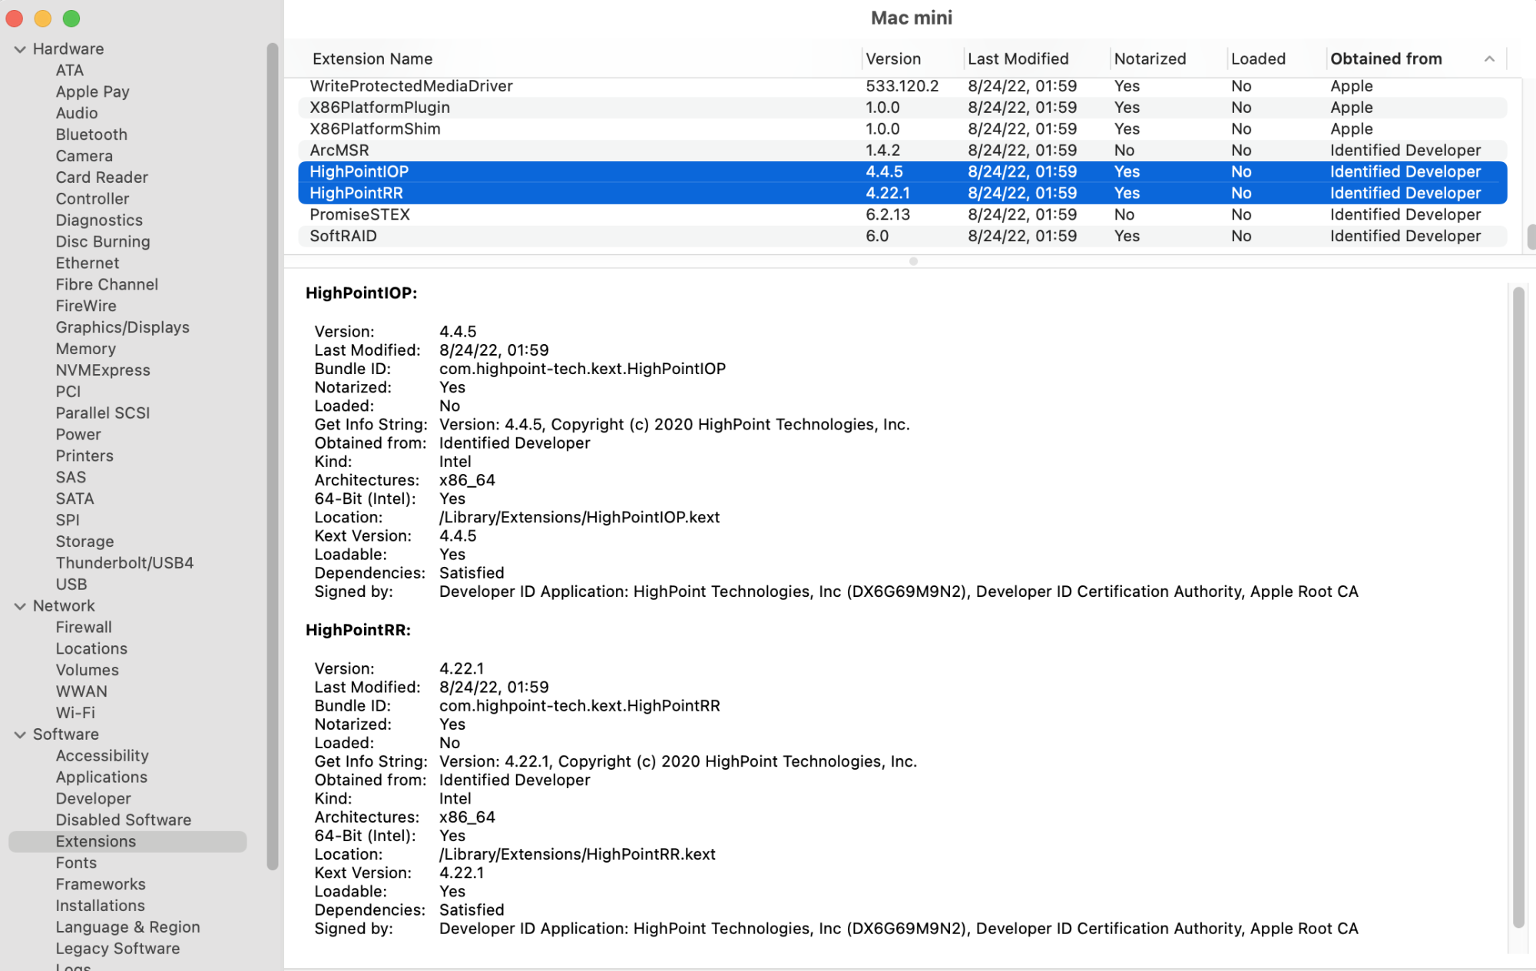Select Accessibility under Software
1536x971 pixels.
point(102,756)
